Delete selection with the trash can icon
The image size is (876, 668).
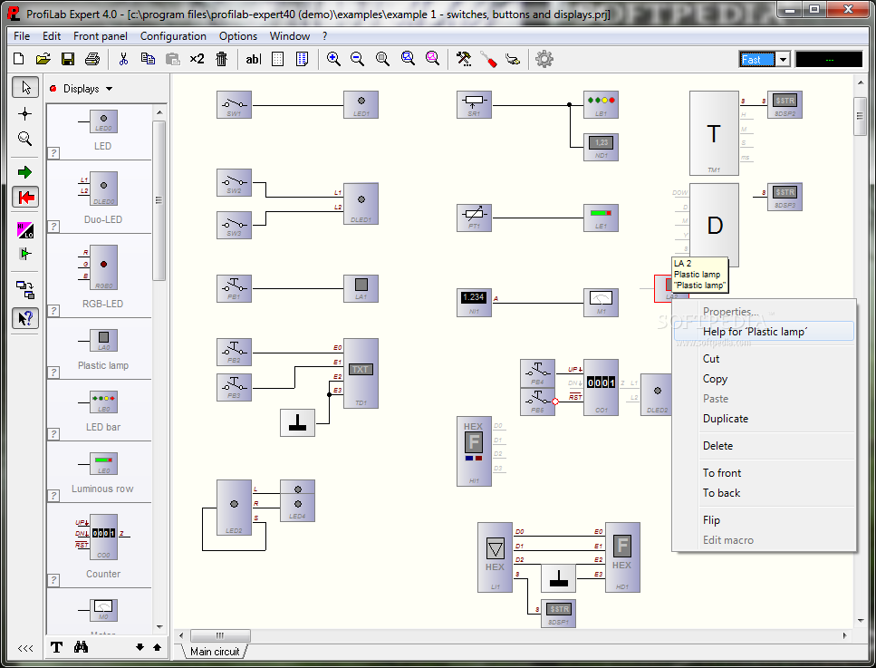point(222,59)
